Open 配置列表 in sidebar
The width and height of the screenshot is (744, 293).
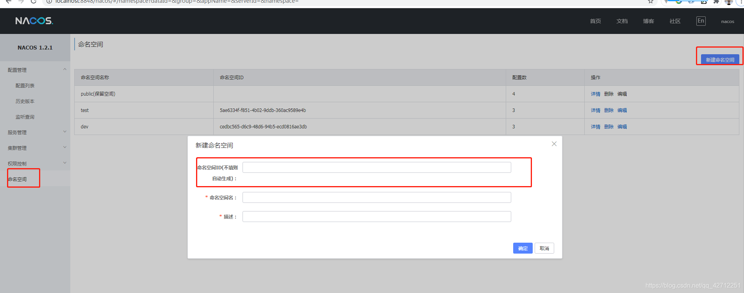25,85
